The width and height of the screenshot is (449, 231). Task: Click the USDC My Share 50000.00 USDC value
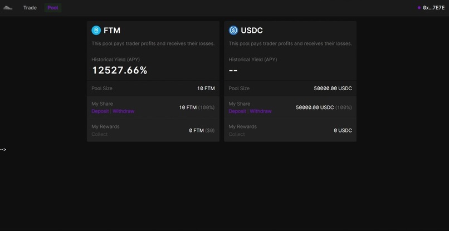pyautogui.click(x=315, y=107)
